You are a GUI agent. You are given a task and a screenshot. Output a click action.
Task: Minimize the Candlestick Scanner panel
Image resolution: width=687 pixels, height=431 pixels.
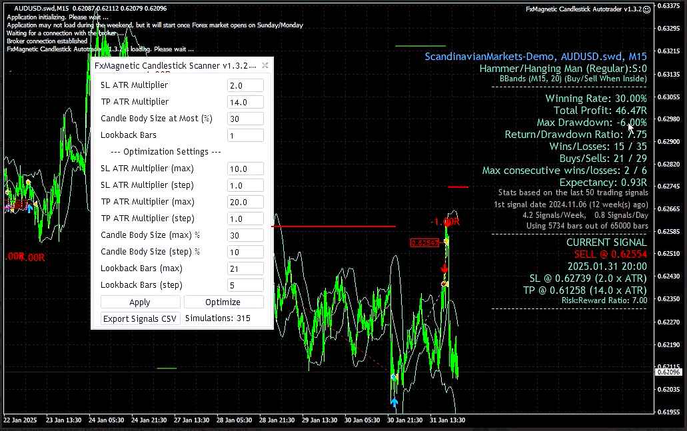pyautogui.click(x=253, y=66)
